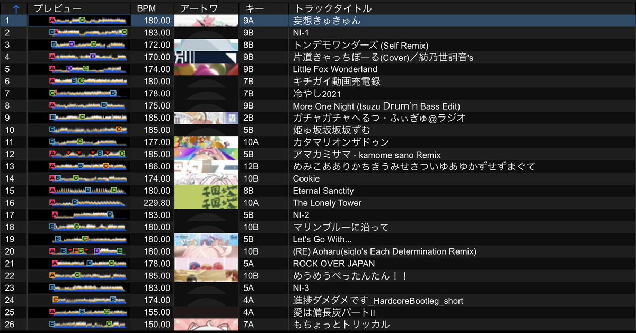Click hot cue B on The Lonely Tower waveform
Image resolution: width=636 pixels, height=333 pixels.
pos(75,203)
